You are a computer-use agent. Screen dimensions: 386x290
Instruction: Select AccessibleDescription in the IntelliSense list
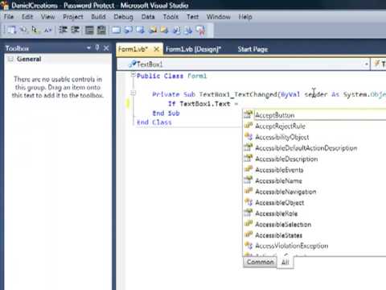click(314, 159)
